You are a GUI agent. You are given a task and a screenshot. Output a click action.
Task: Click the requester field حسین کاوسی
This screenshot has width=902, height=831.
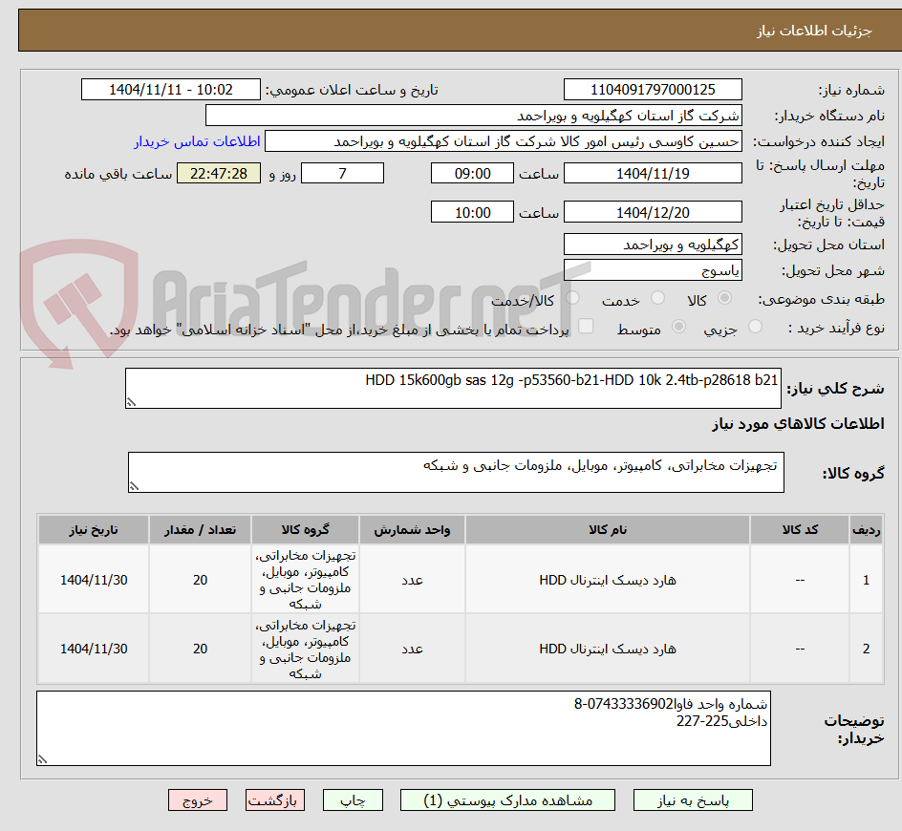point(504,141)
